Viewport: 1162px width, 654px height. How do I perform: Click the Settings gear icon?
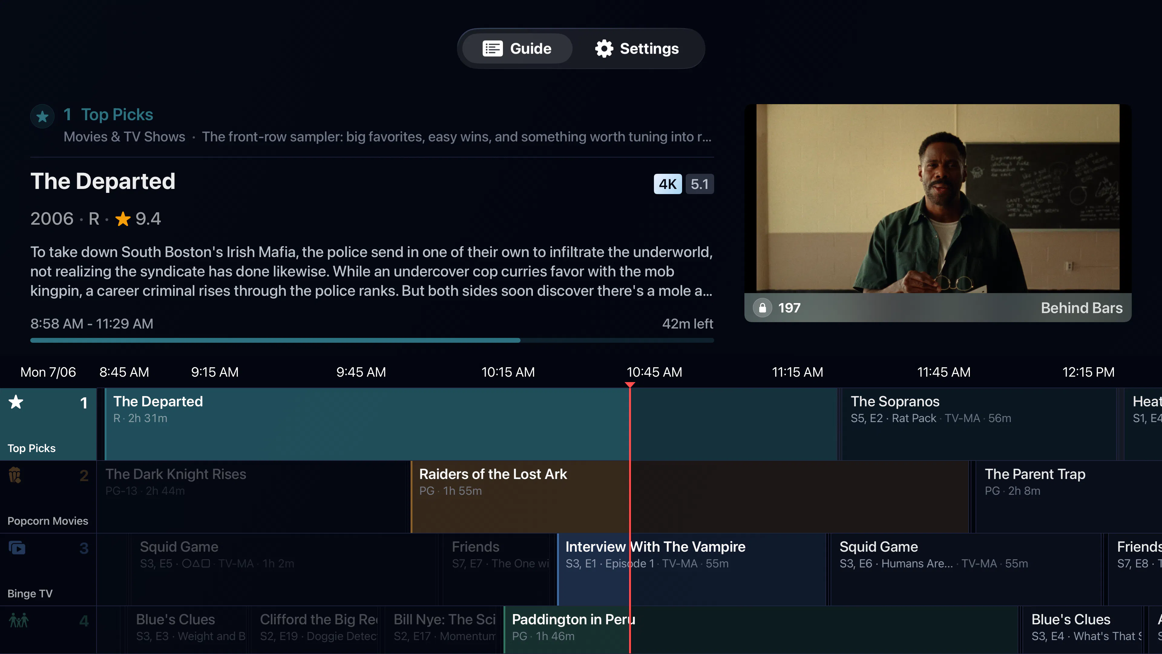click(x=604, y=48)
